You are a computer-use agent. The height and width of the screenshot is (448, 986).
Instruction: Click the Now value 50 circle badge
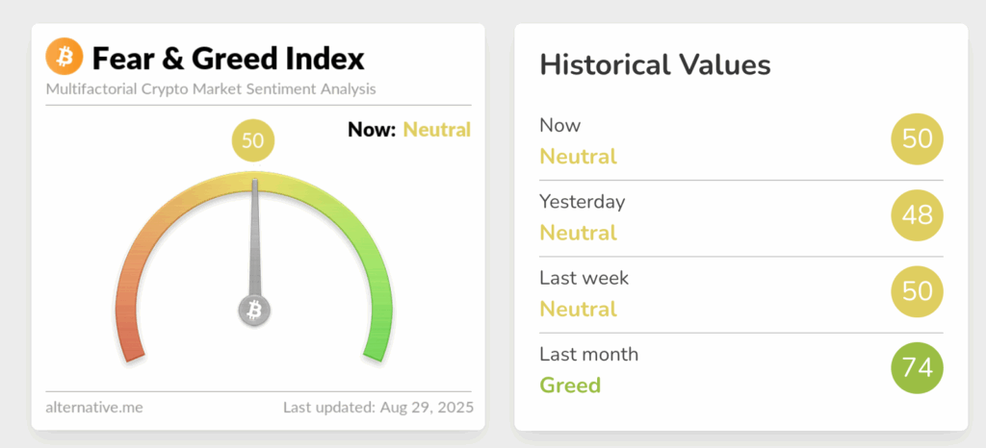tap(917, 139)
